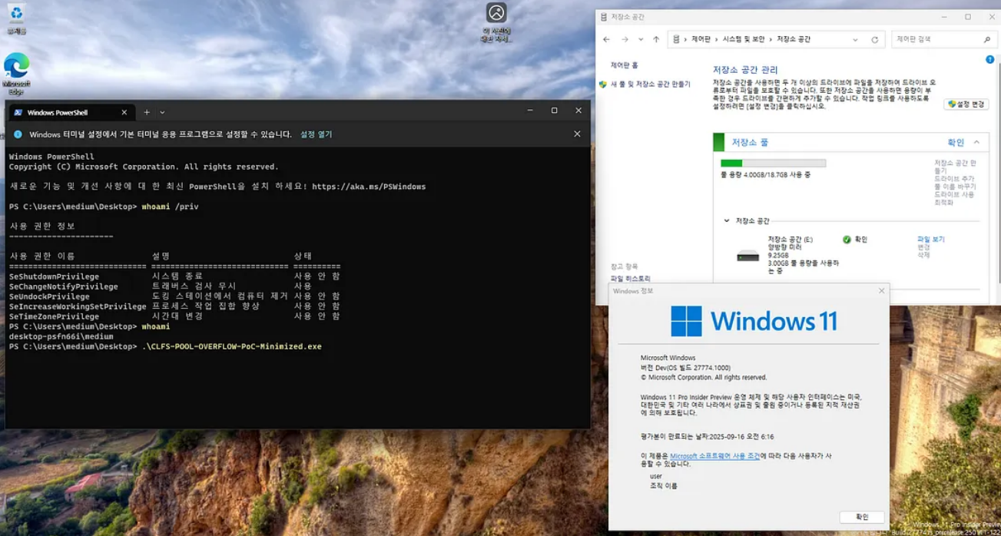Click '새 풀 및 저장소 공간 만들기' link
Image resolution: width=1001 pixels, height=536 pixels.
pyautogui.click(x=650, y=84)
